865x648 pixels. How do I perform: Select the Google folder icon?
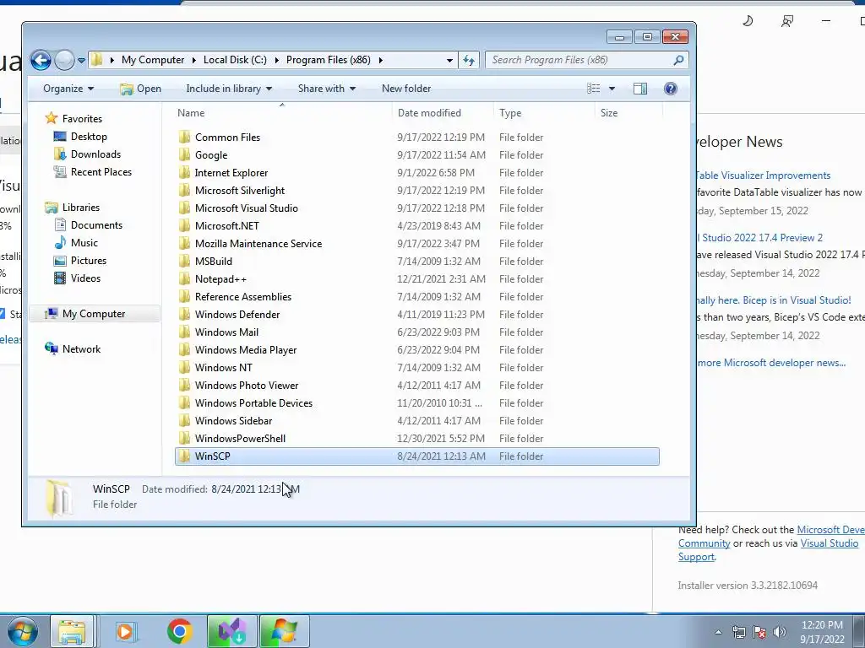(185, 155)
